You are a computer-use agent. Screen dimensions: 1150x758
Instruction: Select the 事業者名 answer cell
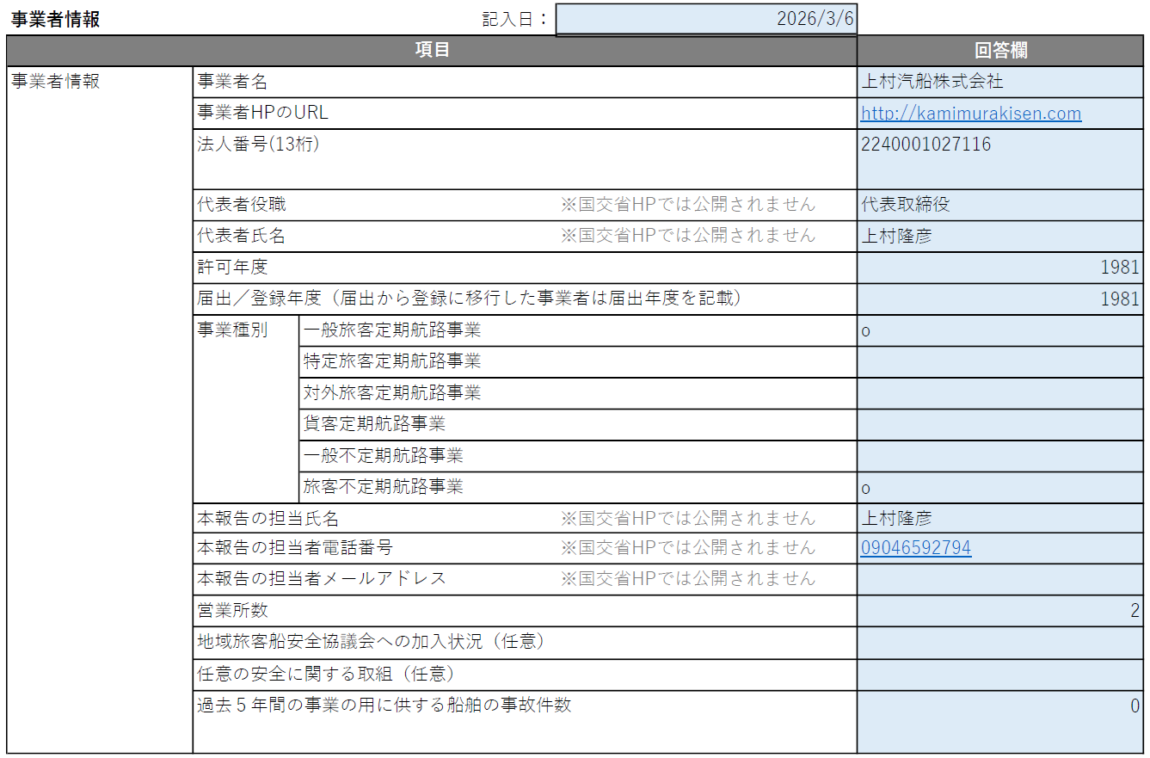coord(1000,83)
